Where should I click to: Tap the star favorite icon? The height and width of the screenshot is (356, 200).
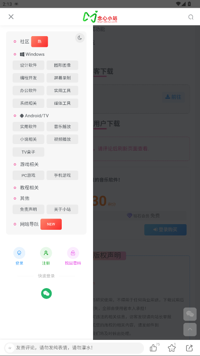coord(172,348)
